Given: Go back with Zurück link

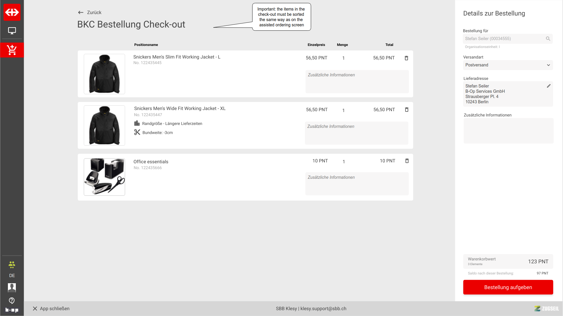Looking at the screenshot, I should tap(90, 12).
